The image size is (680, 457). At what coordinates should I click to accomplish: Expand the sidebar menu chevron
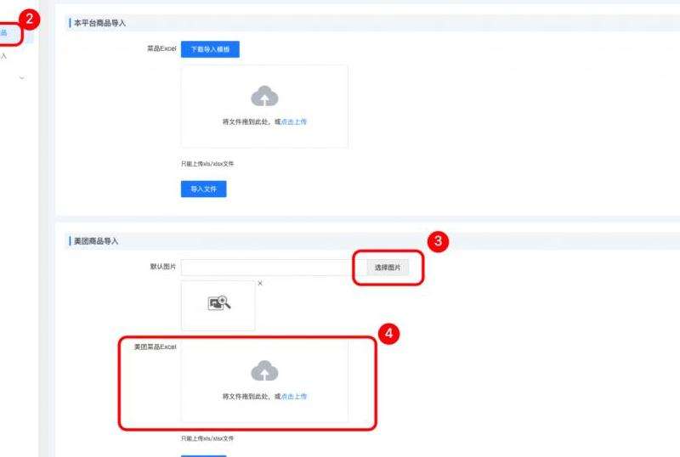pos(21,78)
